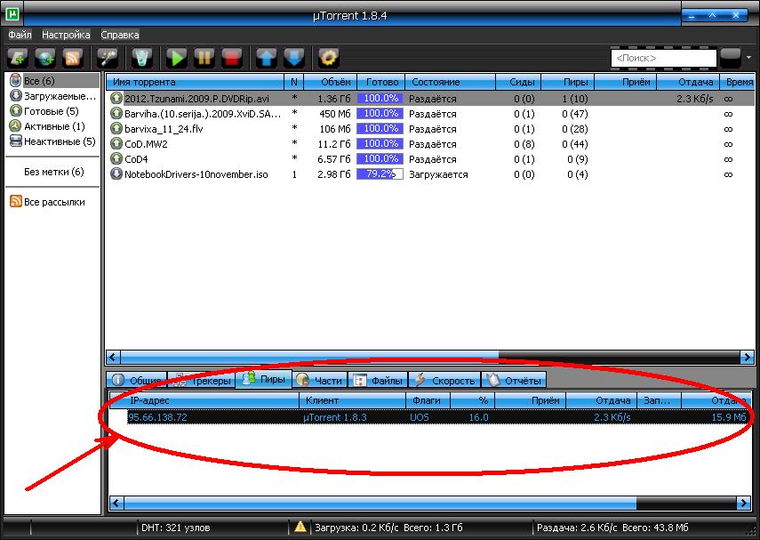Click the Add Torrent from URL icon
This screenshot has width=760, height=540.
(x=45, y=58)
